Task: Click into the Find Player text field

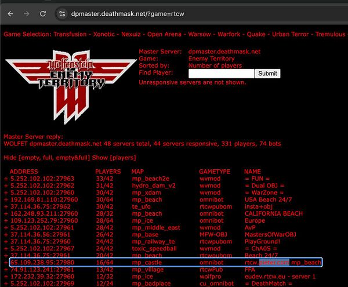Action: click(x=222, y=74)
